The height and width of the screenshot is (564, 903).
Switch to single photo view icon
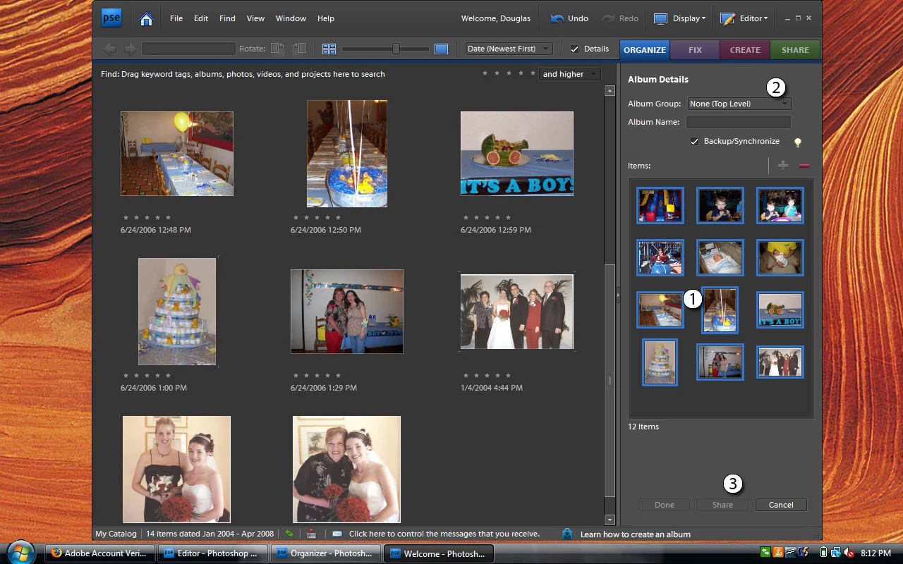tap(441, 49)
